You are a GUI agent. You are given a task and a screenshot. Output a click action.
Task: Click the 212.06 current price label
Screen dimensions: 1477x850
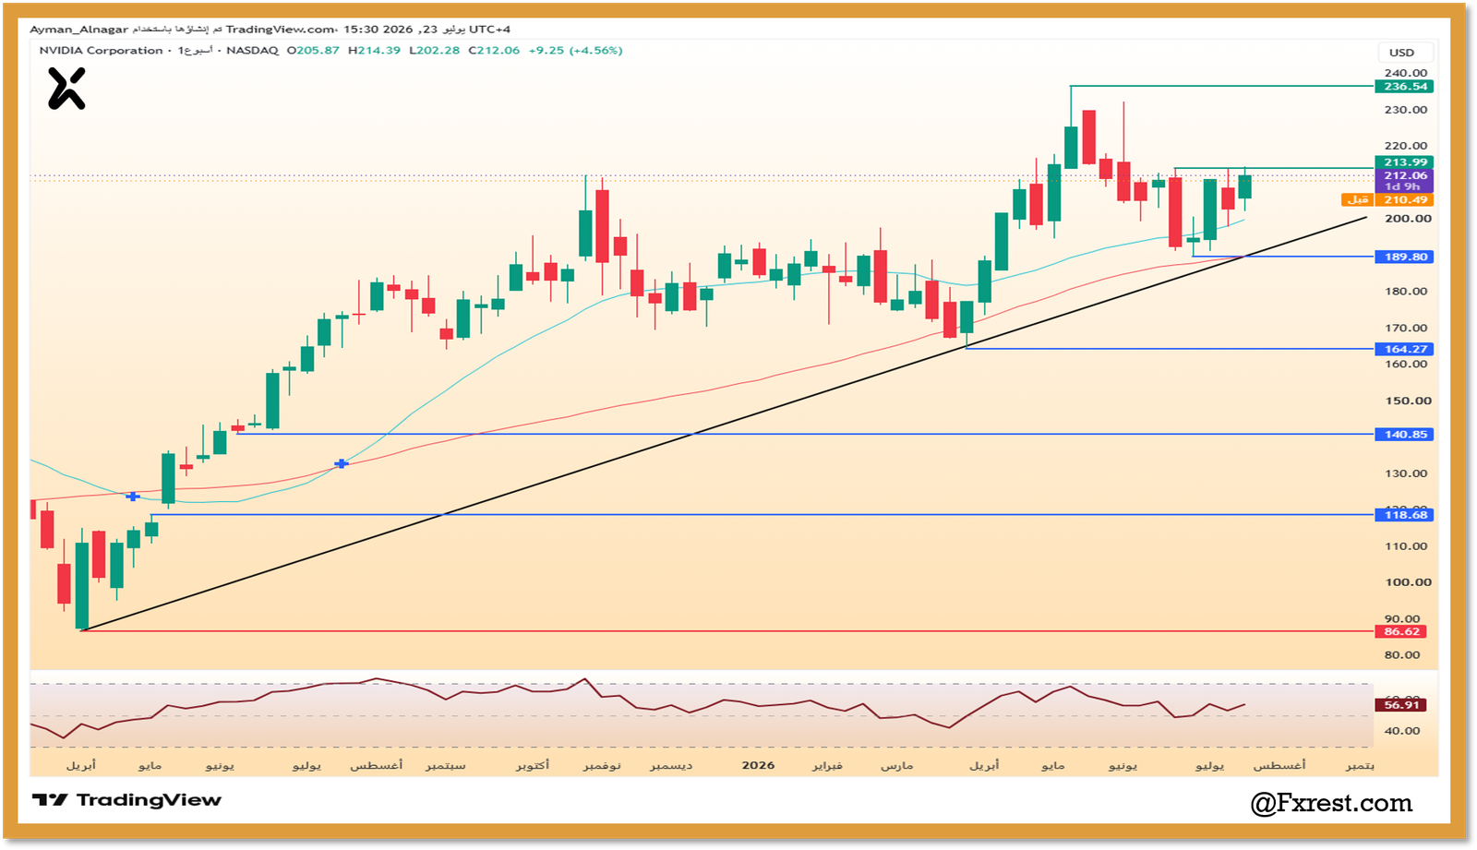[x=1405, y=175]
